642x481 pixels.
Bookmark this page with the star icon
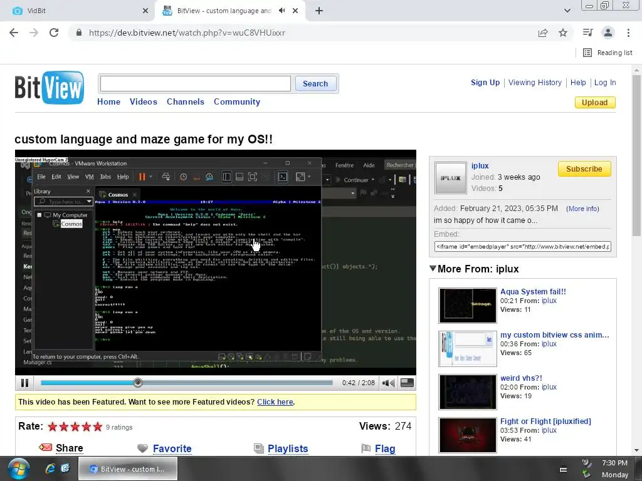coord(563,33)
